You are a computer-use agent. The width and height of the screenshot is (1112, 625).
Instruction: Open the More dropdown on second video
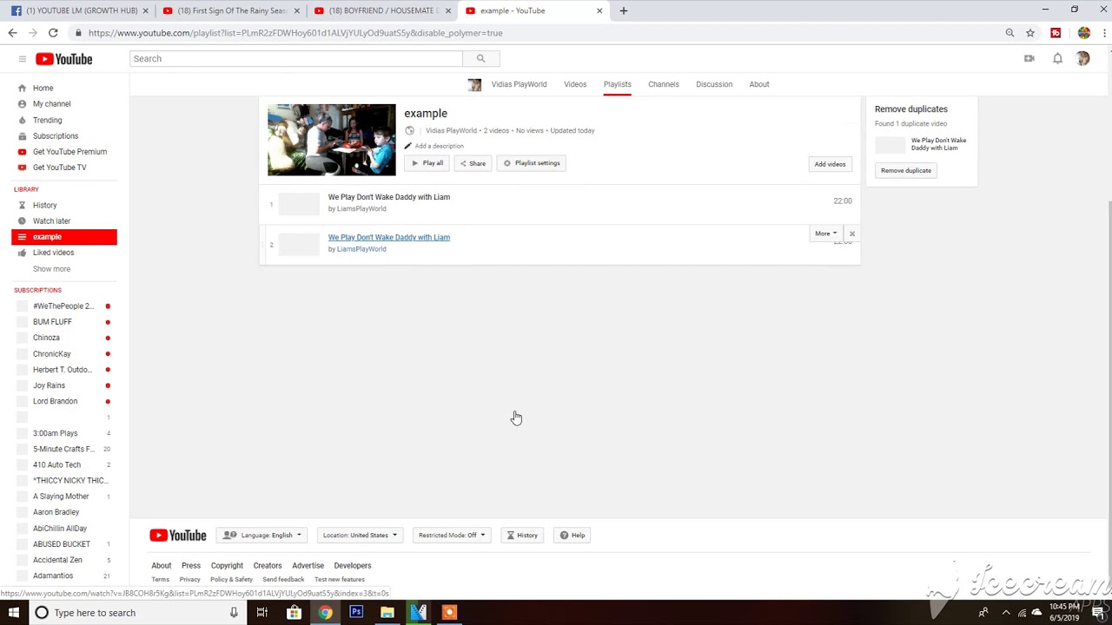[825, 234]
